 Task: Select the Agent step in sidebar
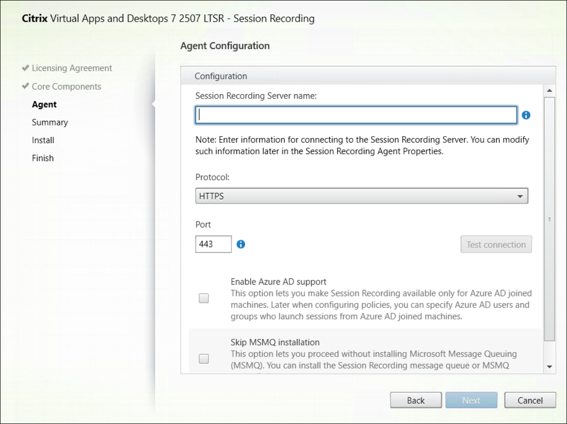[44, 104]
